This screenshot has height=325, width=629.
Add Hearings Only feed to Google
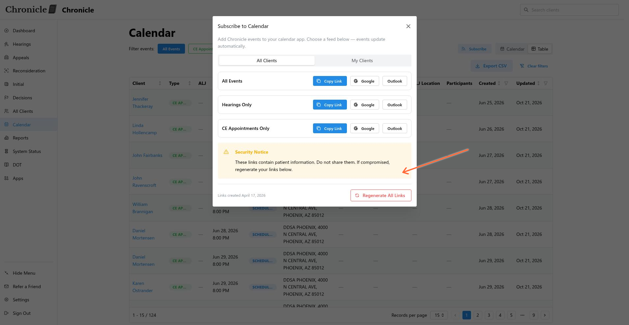tap(364, 105)
